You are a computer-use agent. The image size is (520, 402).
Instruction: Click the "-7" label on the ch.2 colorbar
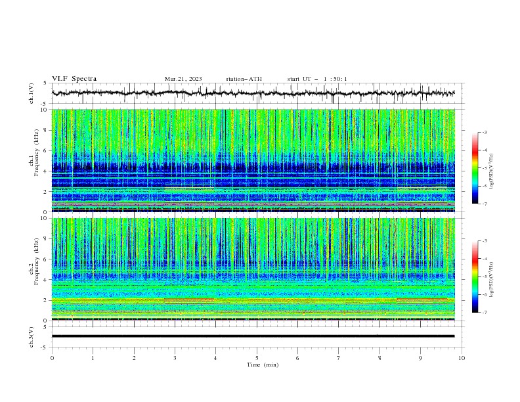[x=485, y=313]
